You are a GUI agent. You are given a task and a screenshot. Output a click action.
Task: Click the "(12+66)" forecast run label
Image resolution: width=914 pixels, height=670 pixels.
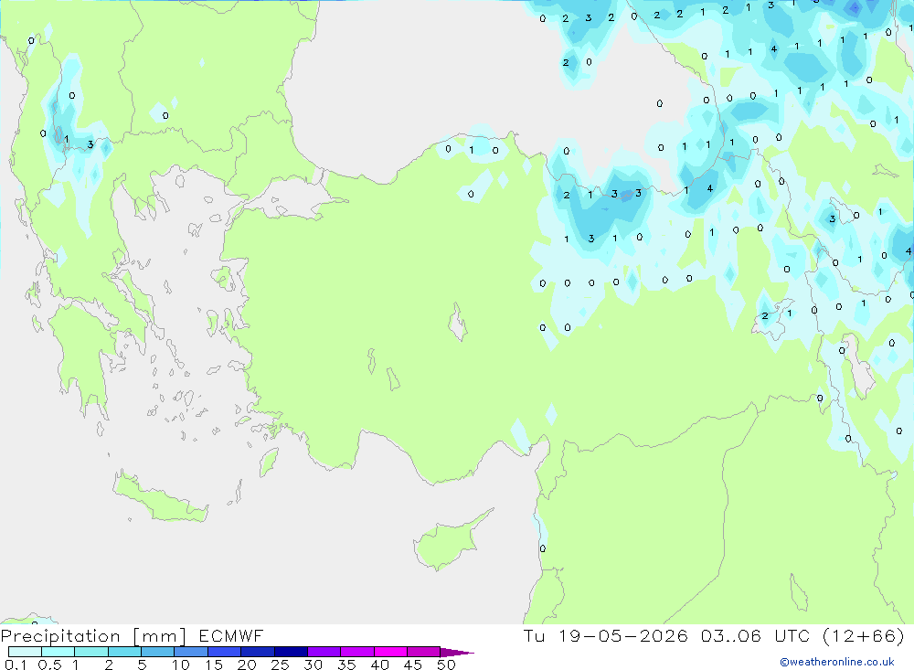[x=864, y=635]
